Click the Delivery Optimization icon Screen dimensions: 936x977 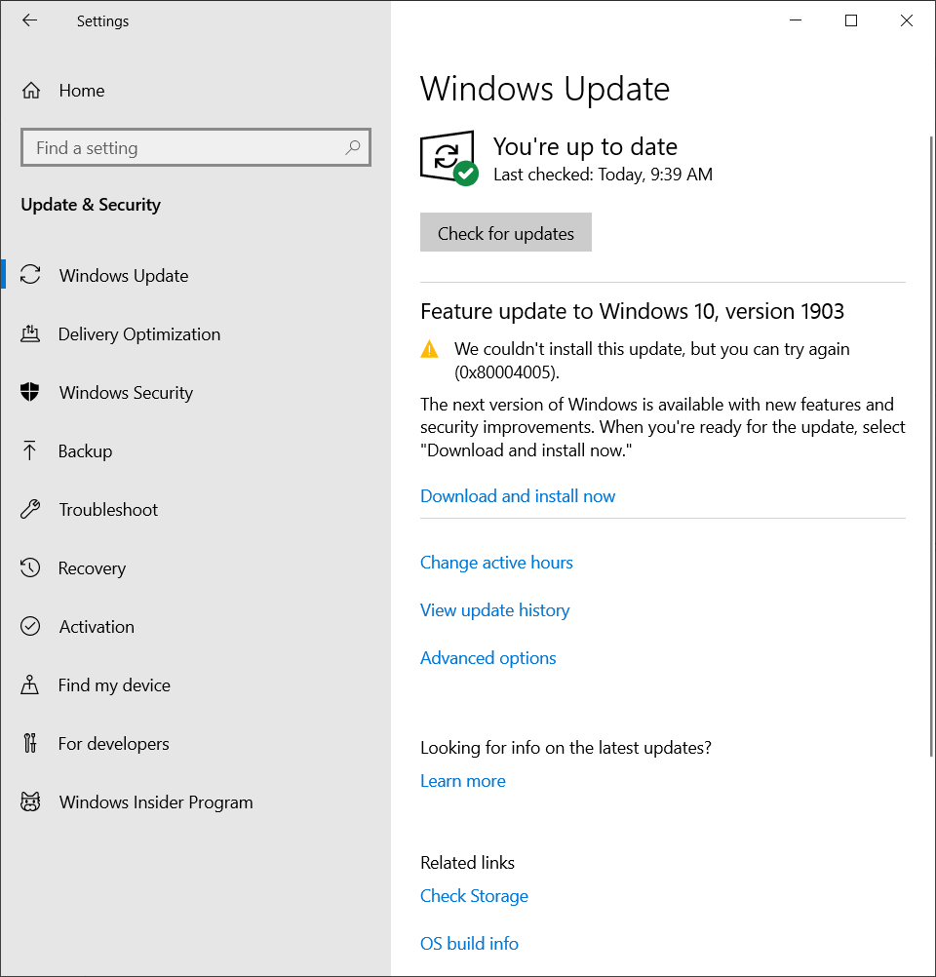[x=30, y=333]
